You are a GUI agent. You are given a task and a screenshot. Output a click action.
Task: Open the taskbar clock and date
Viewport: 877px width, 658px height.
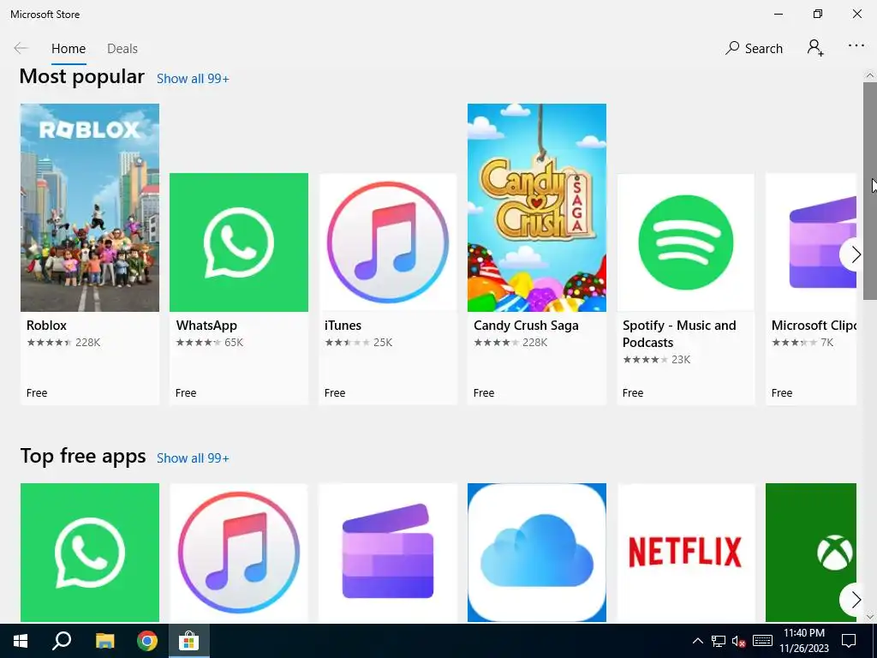point(803,641)
